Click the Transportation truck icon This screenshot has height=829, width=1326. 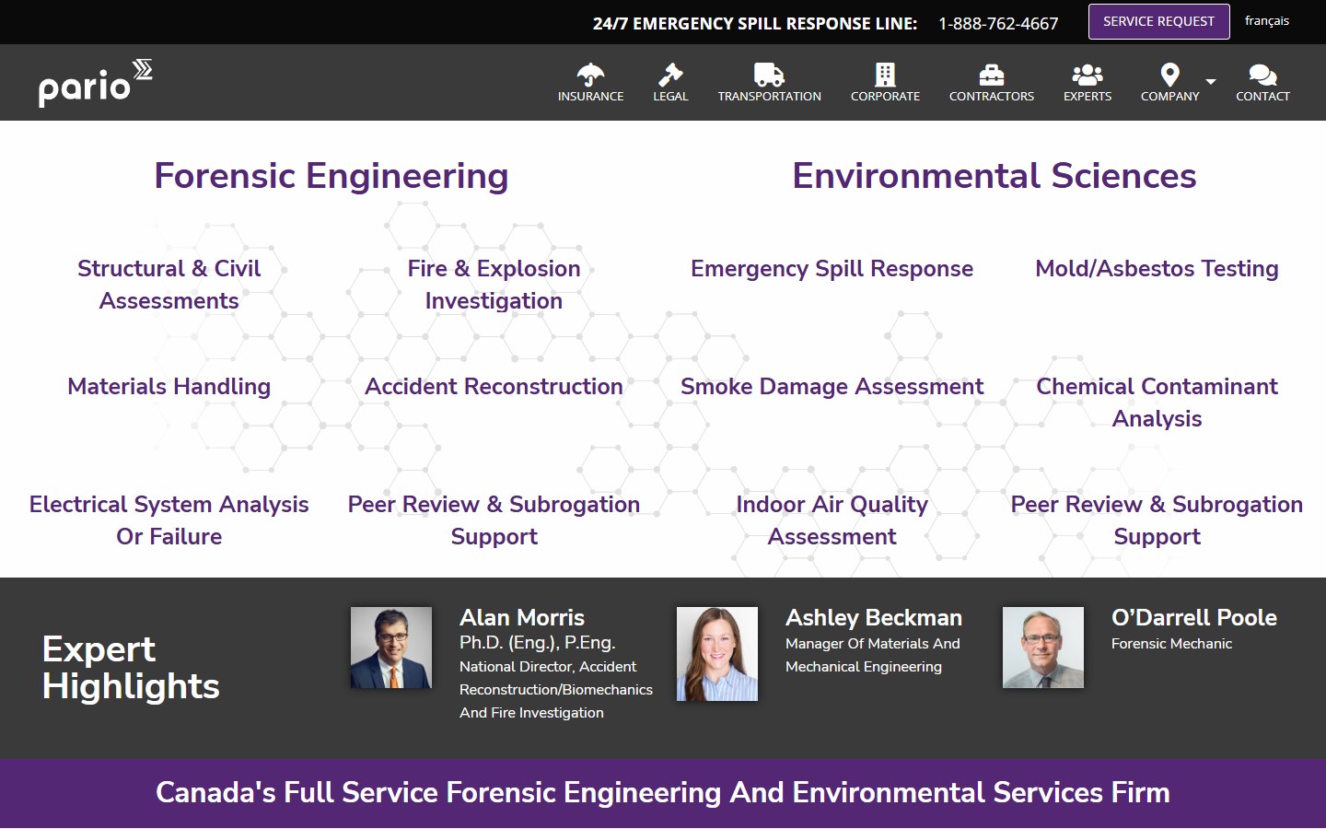click(769, 75)
